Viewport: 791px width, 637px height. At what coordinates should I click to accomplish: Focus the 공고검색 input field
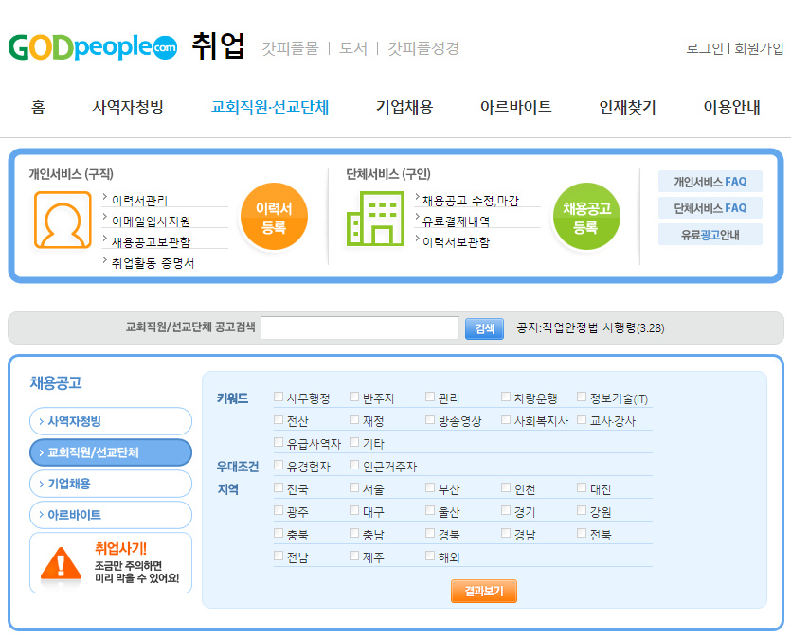pos(360,328)
